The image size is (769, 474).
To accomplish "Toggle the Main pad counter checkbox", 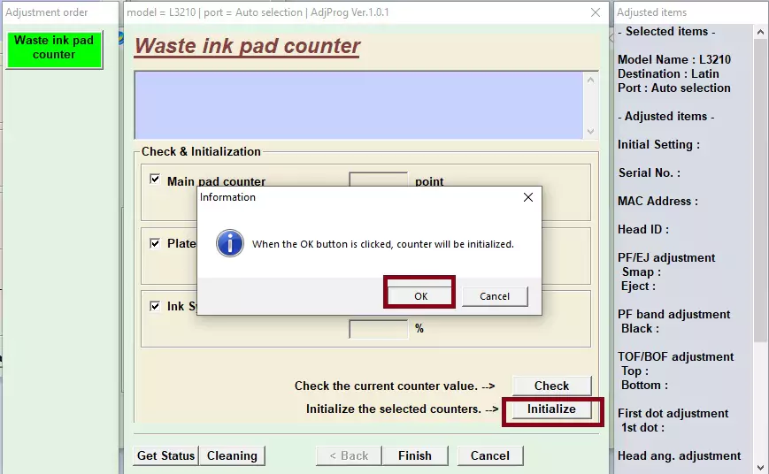I will [155, 180].
